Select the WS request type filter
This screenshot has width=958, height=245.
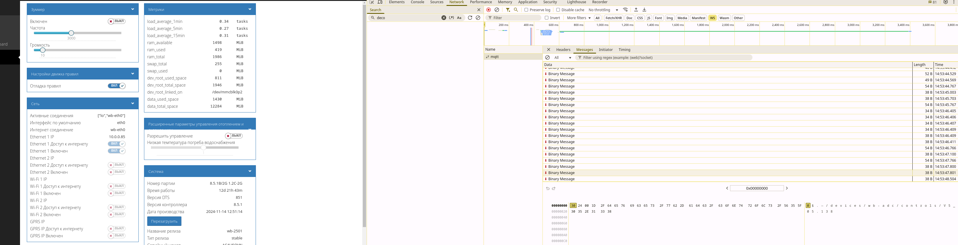tap(712, 18)
